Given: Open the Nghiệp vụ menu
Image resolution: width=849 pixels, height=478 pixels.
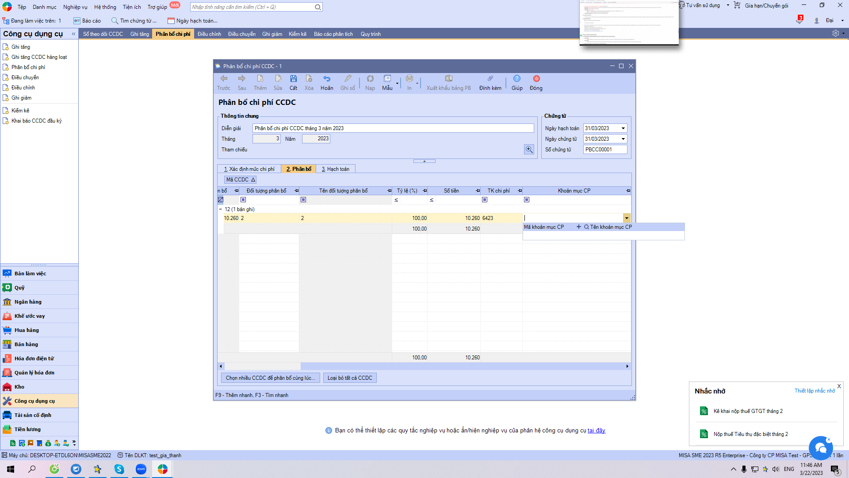Looking at the screenshot, I should [75, 7].
